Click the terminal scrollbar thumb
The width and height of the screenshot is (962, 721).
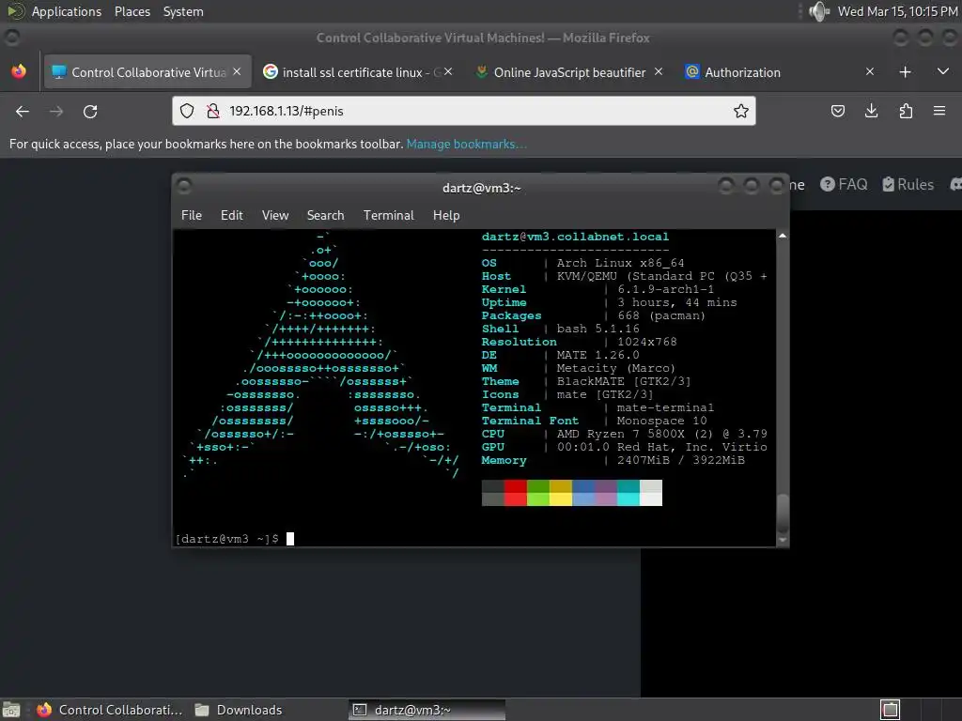(783, 514)
